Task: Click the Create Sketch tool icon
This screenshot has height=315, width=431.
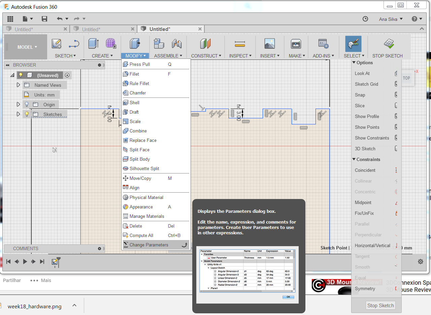Action: (x=57, y=44)
